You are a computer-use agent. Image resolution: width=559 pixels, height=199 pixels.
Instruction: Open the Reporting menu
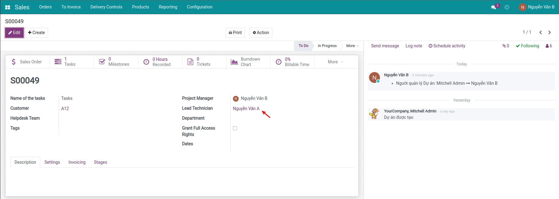click(168, 7)
